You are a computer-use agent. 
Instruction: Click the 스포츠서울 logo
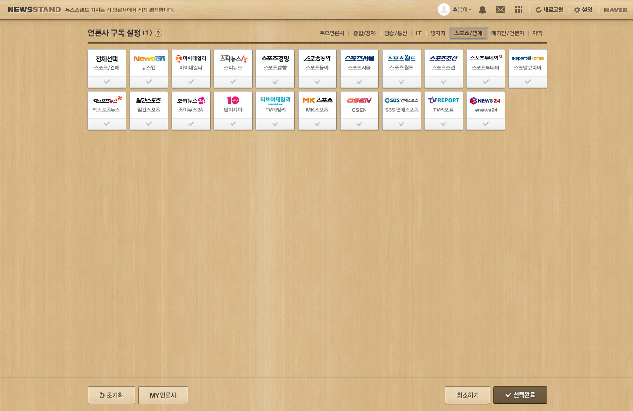[x=359, y=58]
